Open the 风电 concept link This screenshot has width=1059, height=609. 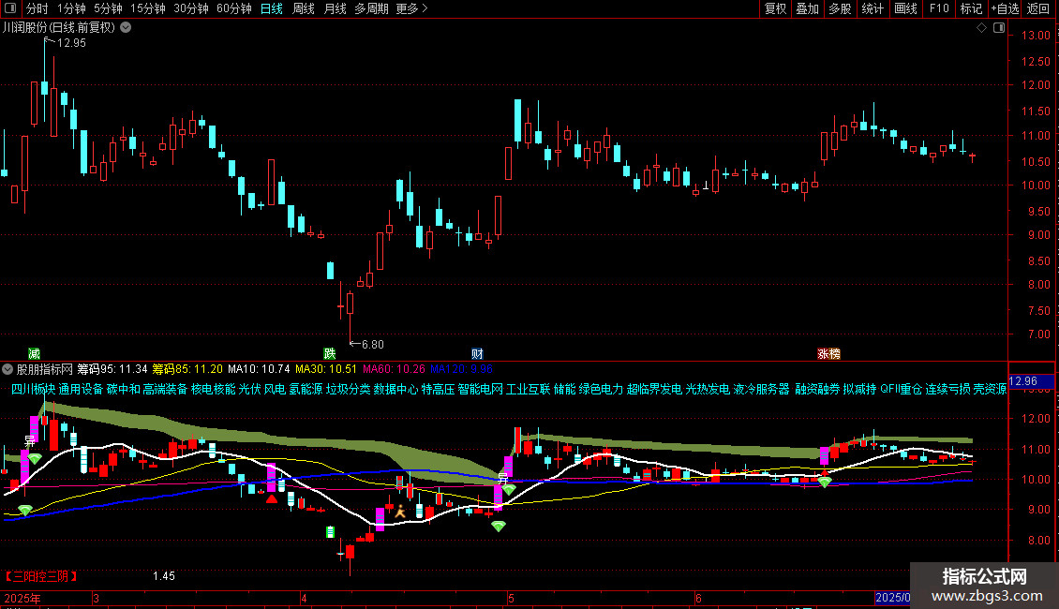tap(275, 389)
